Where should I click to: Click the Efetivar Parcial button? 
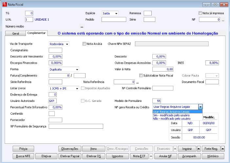pos(70,156)
